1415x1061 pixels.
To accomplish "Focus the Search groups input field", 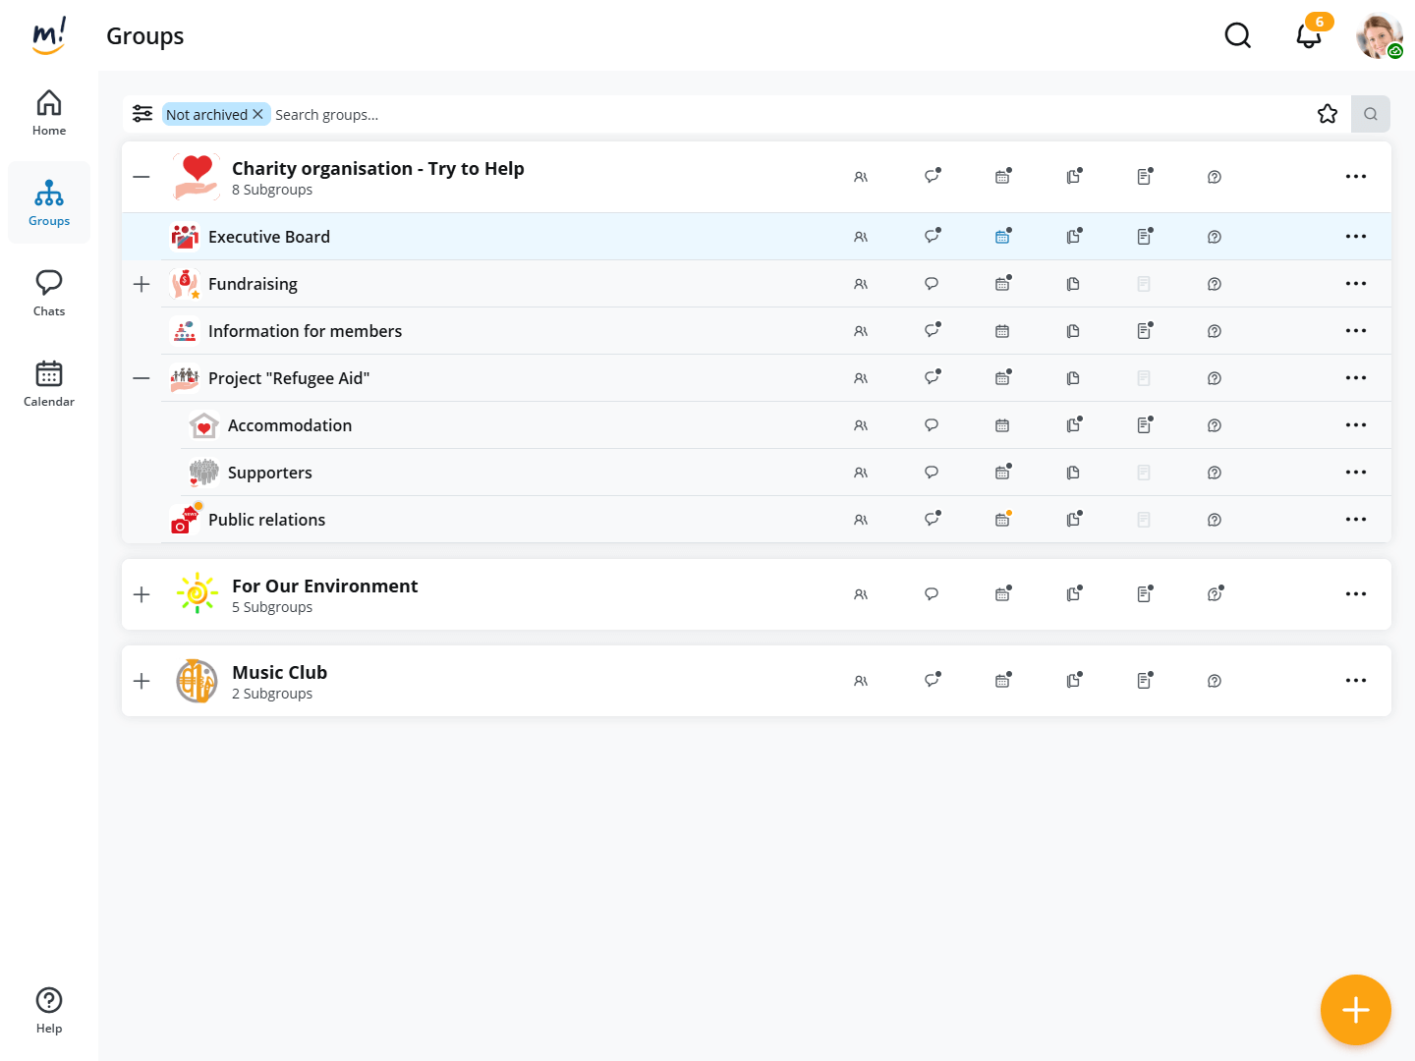I will click(x=786, y=115).
